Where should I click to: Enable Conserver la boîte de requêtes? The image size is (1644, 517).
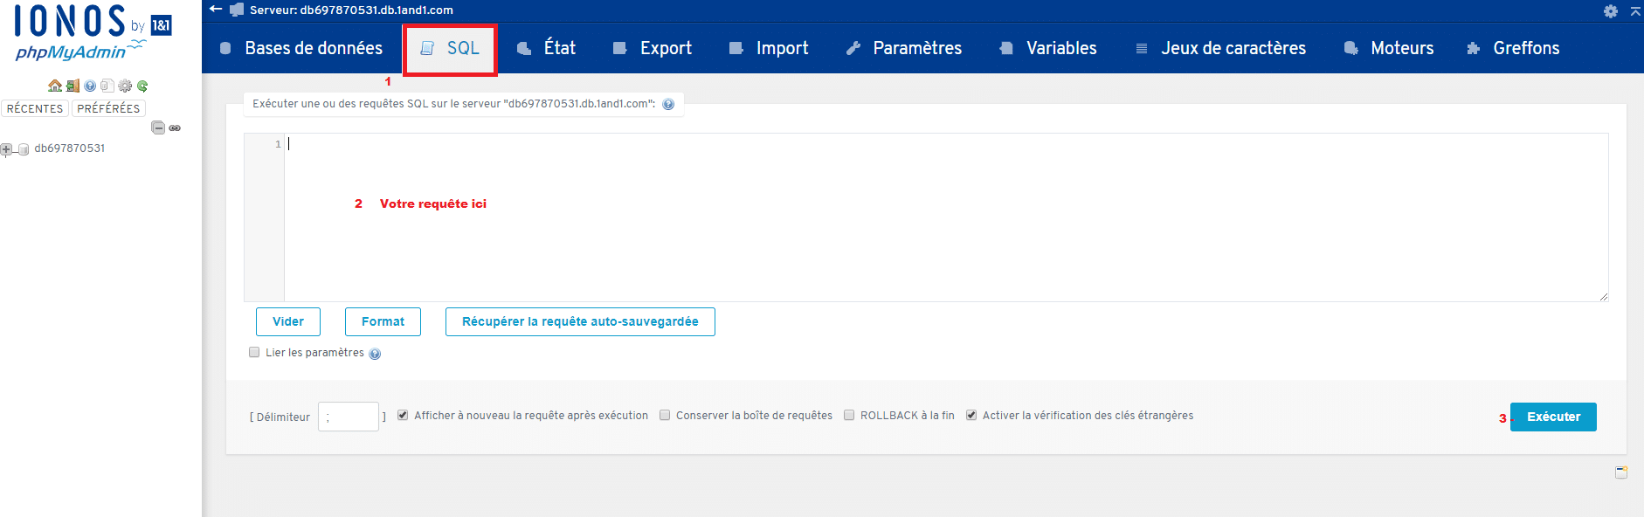pos(665,416)
